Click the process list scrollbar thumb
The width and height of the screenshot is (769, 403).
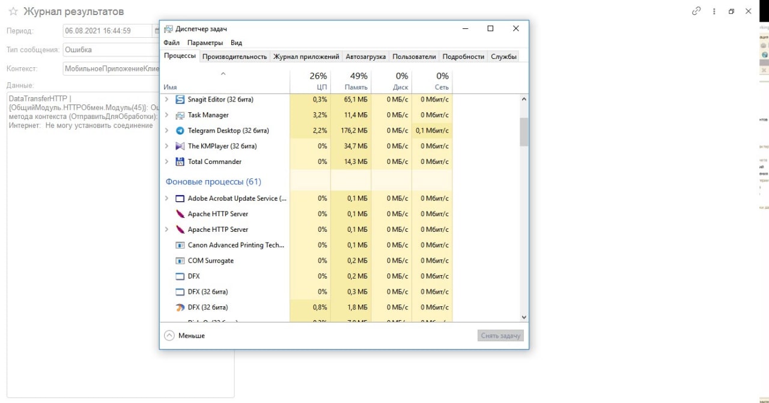click(x=524, y=132)
